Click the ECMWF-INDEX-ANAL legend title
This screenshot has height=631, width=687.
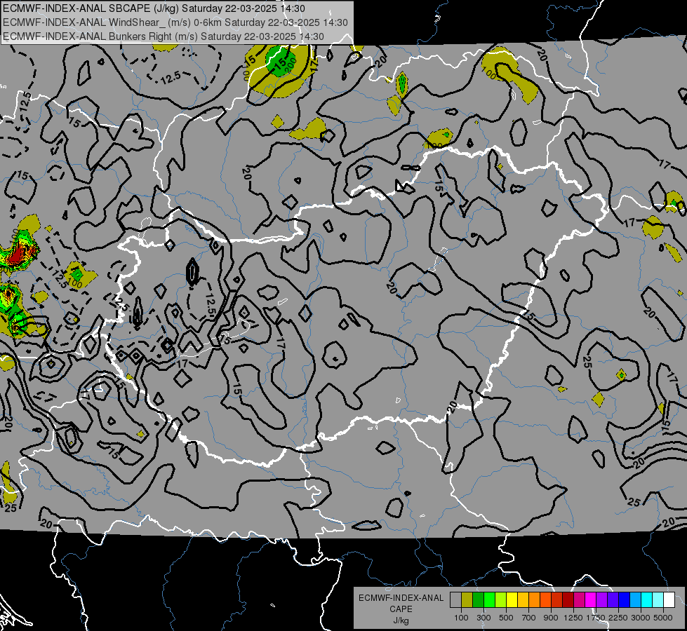[401, 598]
